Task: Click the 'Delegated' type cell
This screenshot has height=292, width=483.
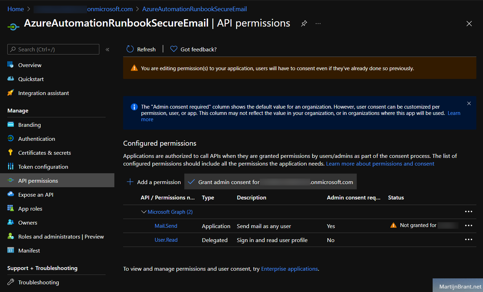Action: [x=215, y=240]
